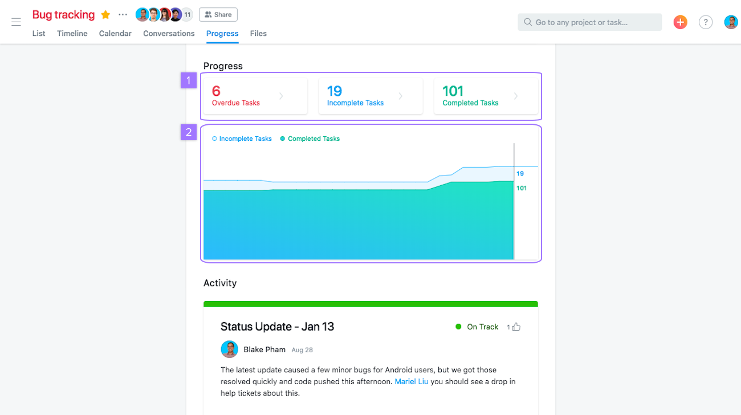
Task: Click Blake Pham's avatar in the status update
Action: click(x=229, y=349)
